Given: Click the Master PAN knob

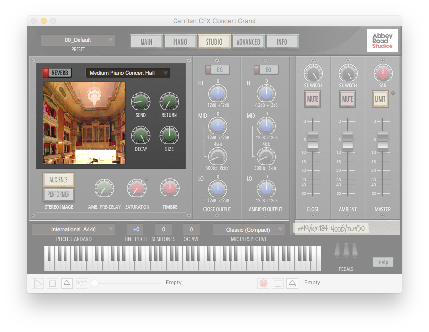Looking at the screenshot, I should coord(383,73).
